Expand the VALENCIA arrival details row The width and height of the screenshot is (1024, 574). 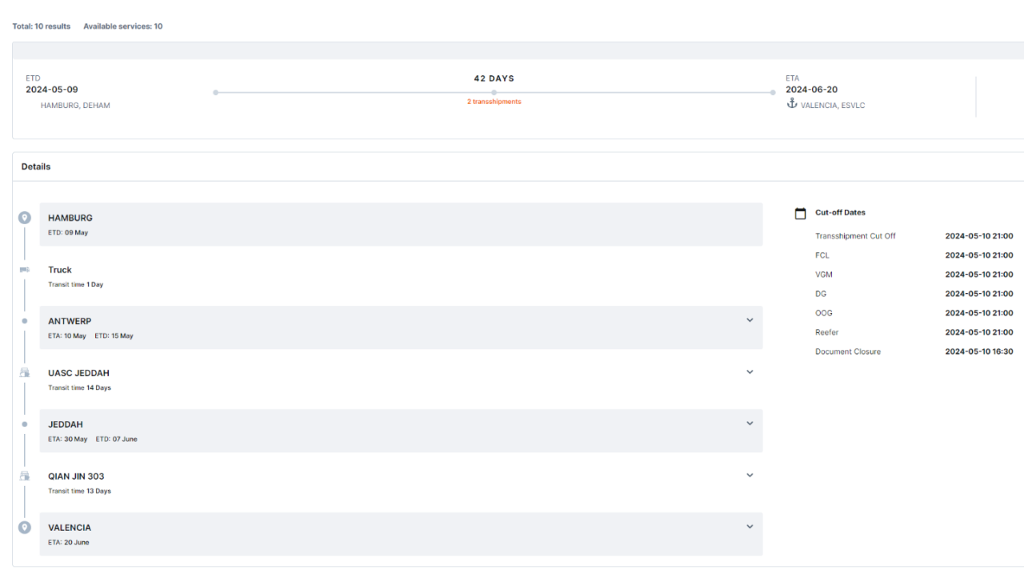click(x=750, y=526)
